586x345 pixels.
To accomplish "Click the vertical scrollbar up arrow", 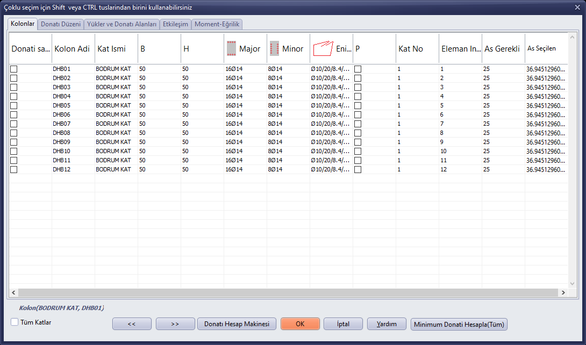I will coord(573,37).
